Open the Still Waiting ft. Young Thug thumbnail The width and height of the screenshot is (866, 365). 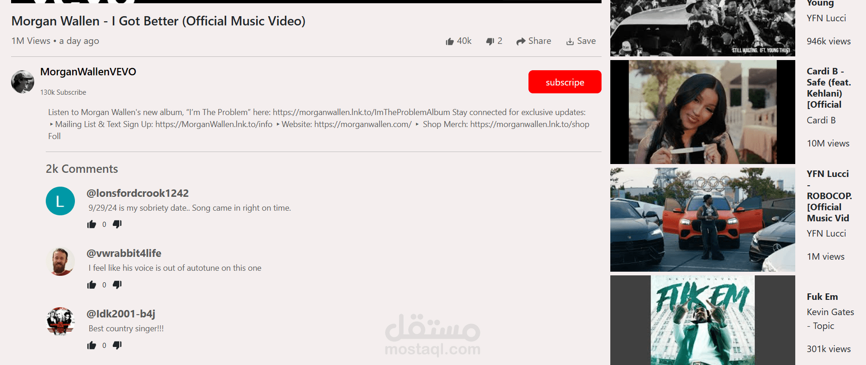[x=703, y=28]
